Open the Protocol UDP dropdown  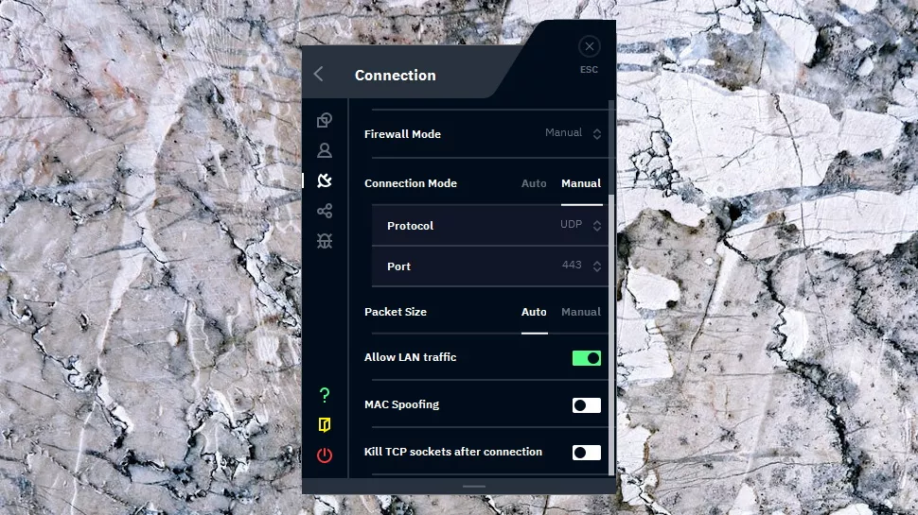pos(581,225)
